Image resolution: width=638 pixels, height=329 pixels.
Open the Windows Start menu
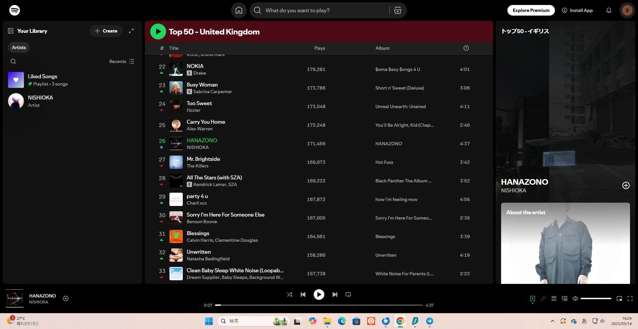(x=209, y=321)
